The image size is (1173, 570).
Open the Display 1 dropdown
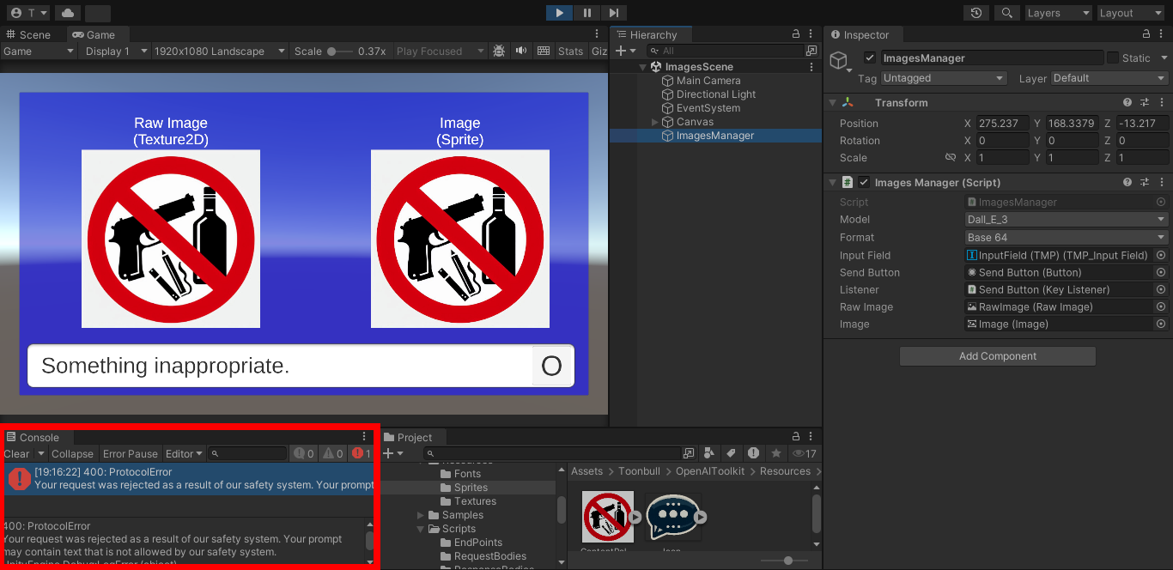[116, 52]
